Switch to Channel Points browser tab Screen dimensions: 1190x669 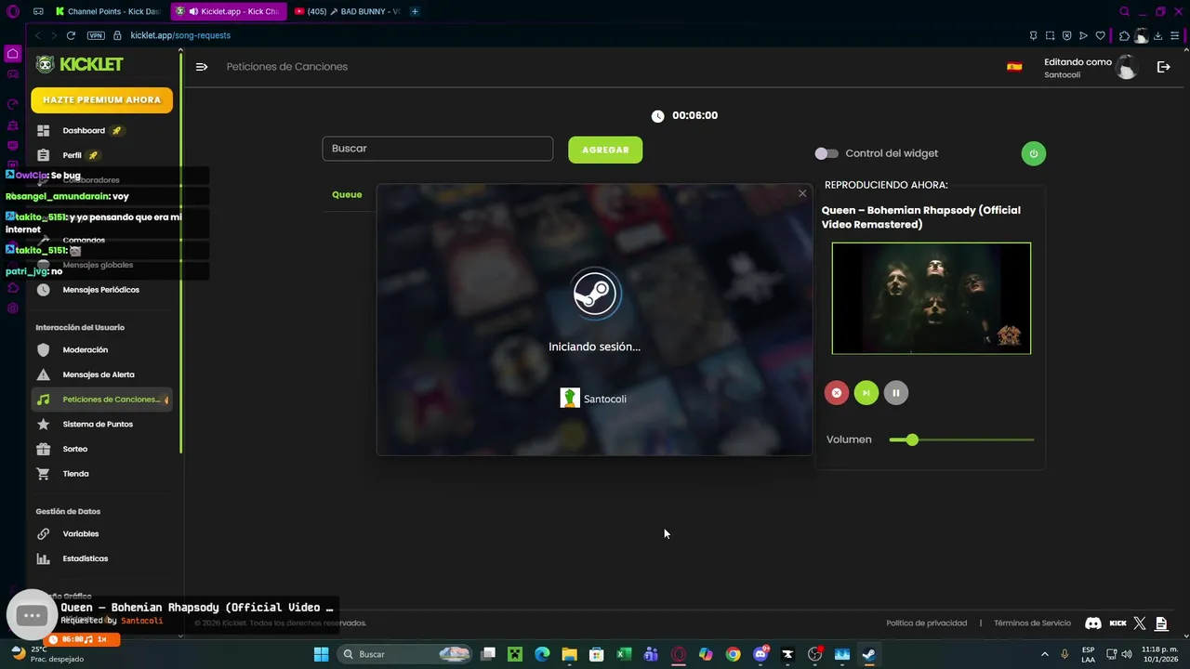tap(107, 11)
